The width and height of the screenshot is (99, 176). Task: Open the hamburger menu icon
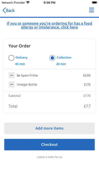point(91,10)
